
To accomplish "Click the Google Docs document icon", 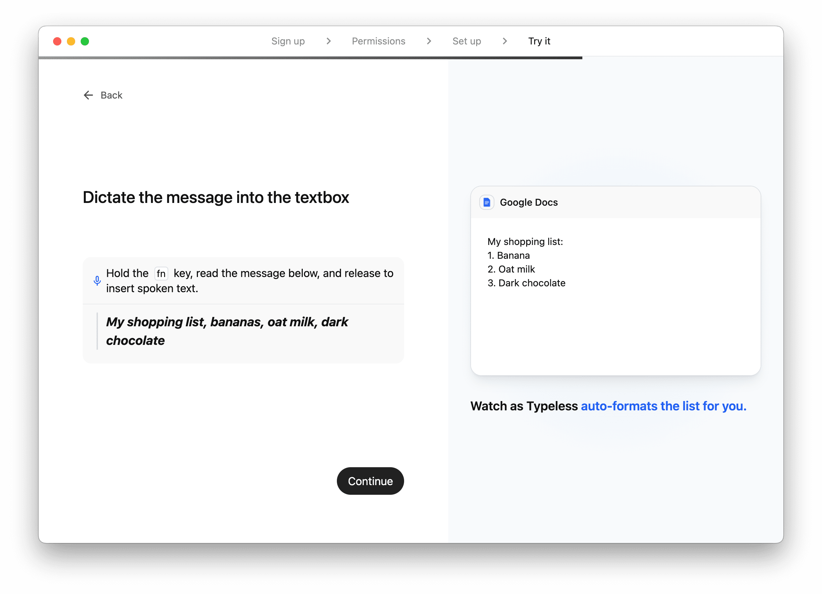I will tap(487, 202).
